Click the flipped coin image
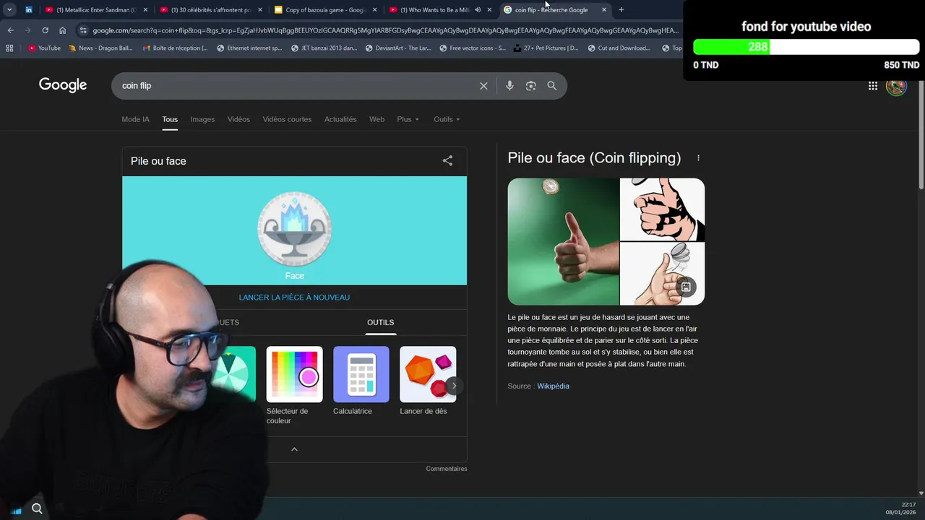Image resolution: width=925 pixels, height=520 pixels. tap(294, 228)
